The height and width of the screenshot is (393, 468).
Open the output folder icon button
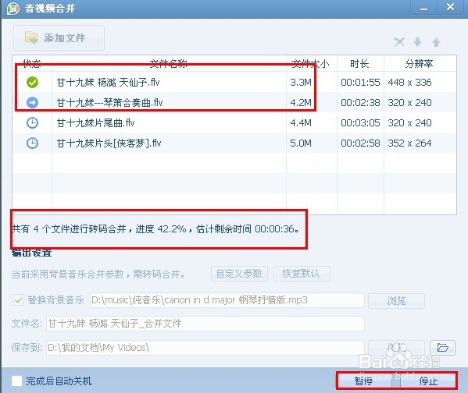pos(442,348)
